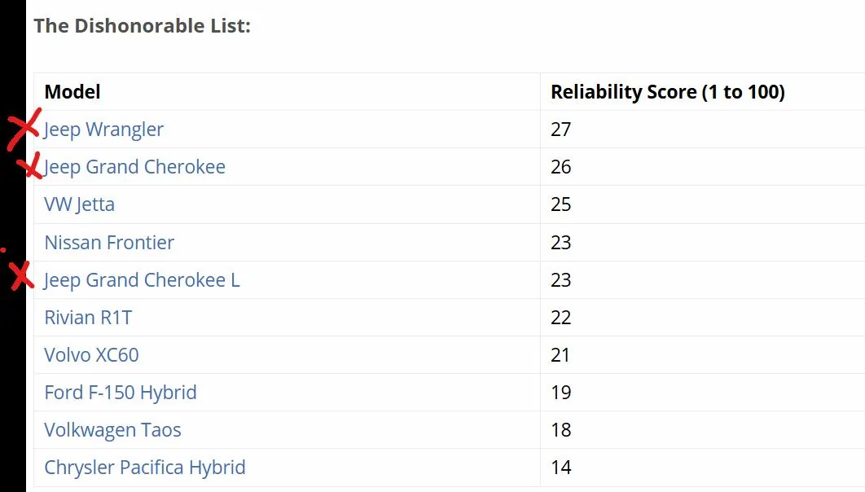Select the score 14 cell for Pacifica

702,468
